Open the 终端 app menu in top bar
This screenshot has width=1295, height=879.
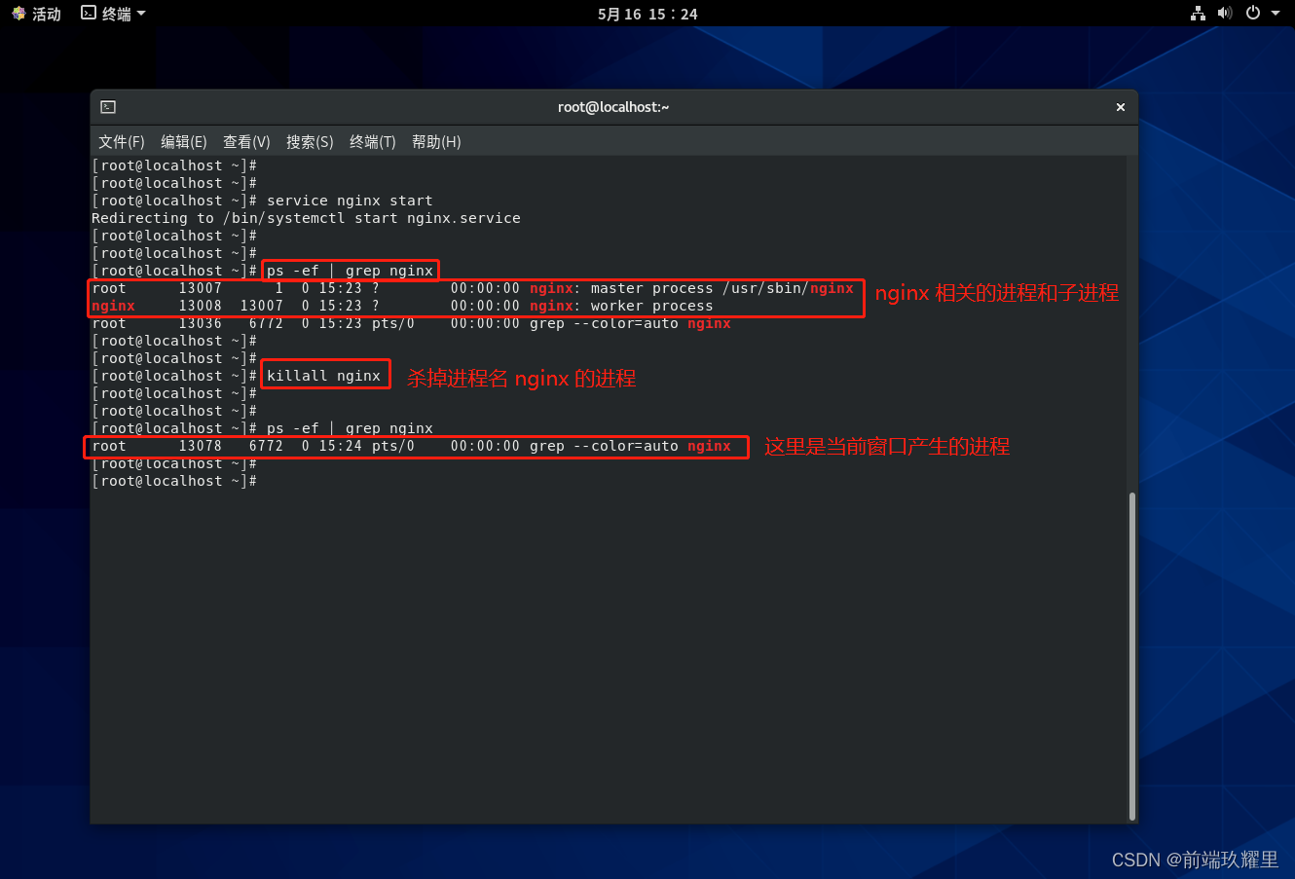(113, 14)
